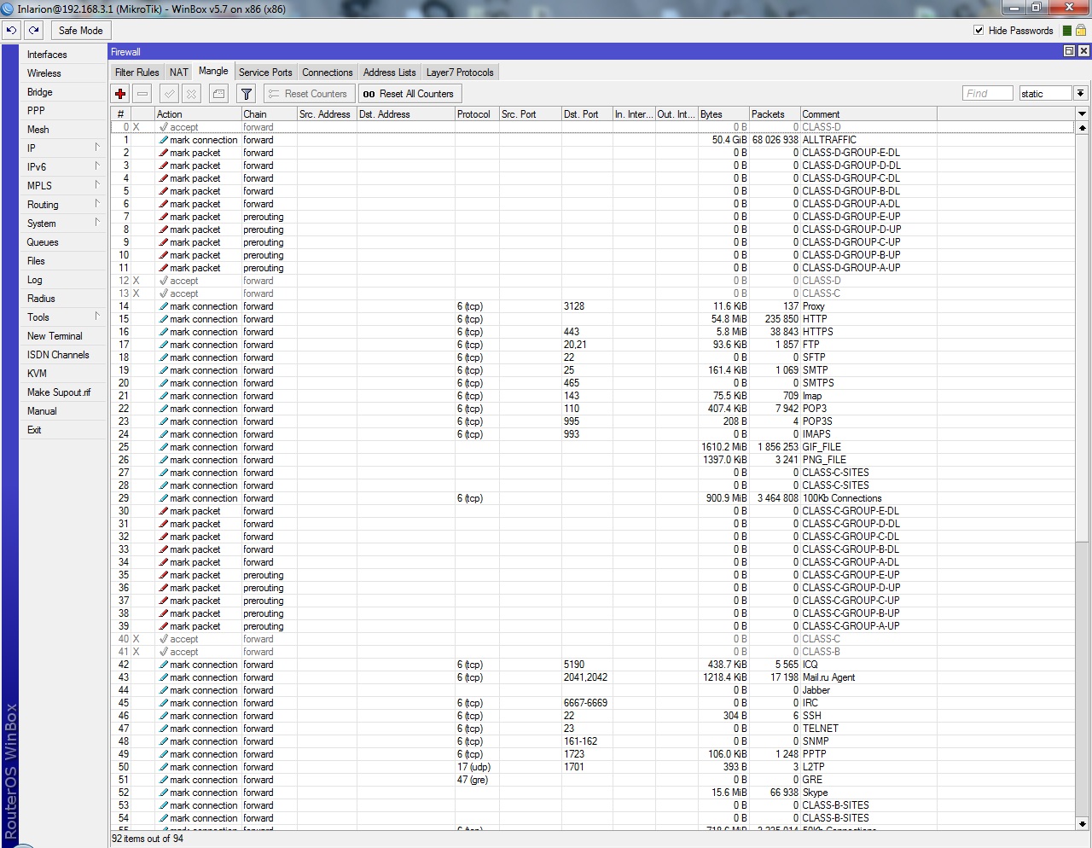Open the static filter dropdown arrow
Image resolution: width=1092 pixels, height=848 pixels.
point(1080,94)
